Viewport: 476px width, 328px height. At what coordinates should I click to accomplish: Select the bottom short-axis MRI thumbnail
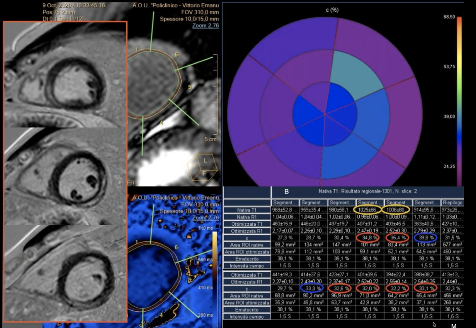click(65, 273)
